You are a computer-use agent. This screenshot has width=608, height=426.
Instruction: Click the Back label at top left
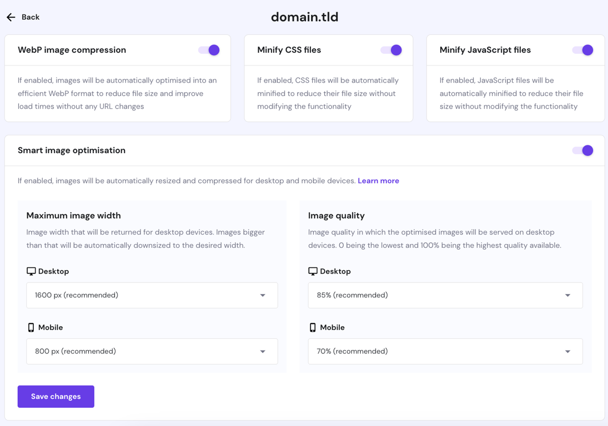(31, 17)
